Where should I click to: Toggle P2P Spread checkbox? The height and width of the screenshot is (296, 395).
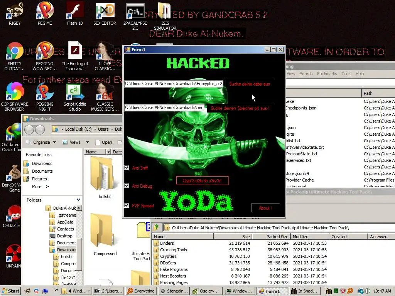click(127, 205)
